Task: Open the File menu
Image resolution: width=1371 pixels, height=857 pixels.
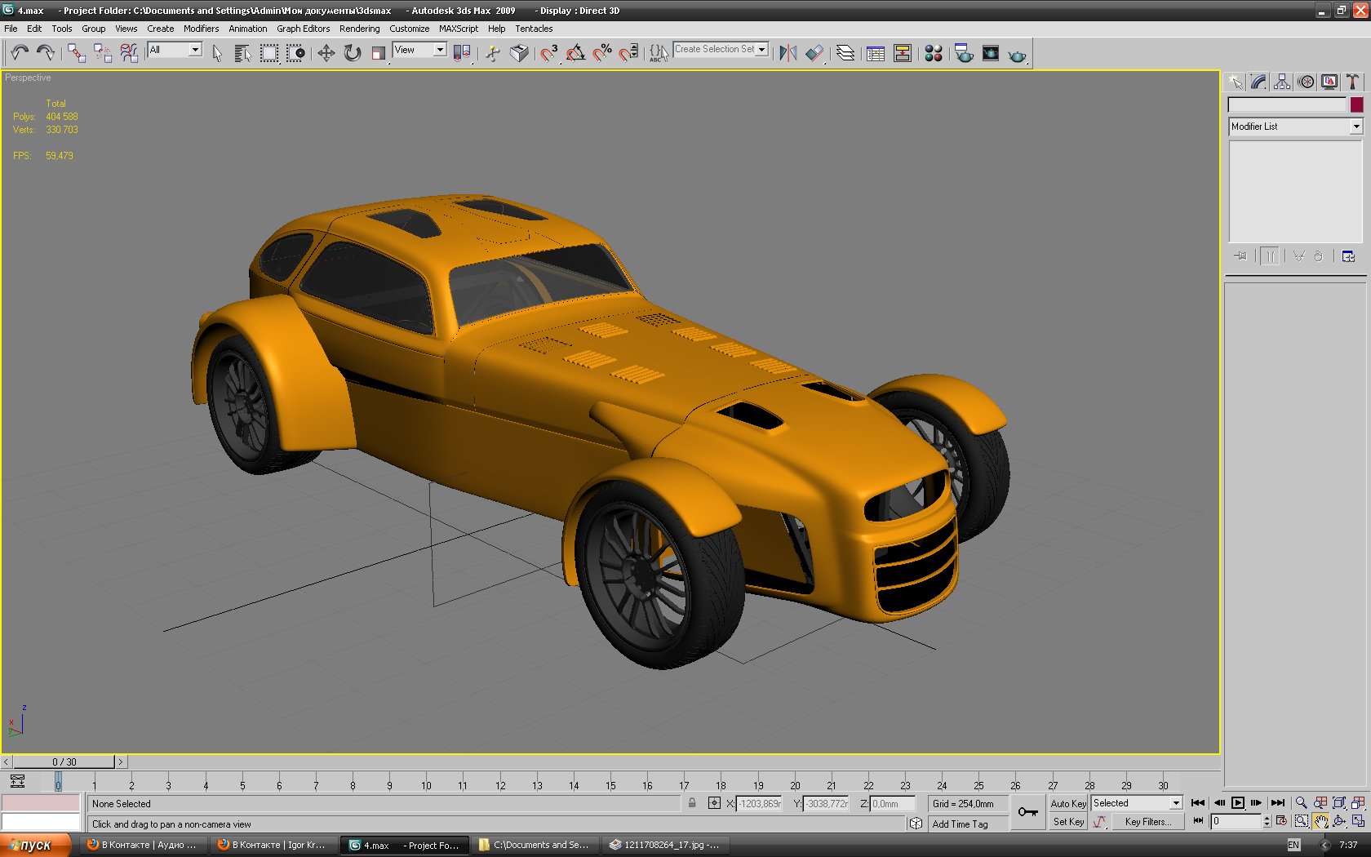Action: point(11,29)
